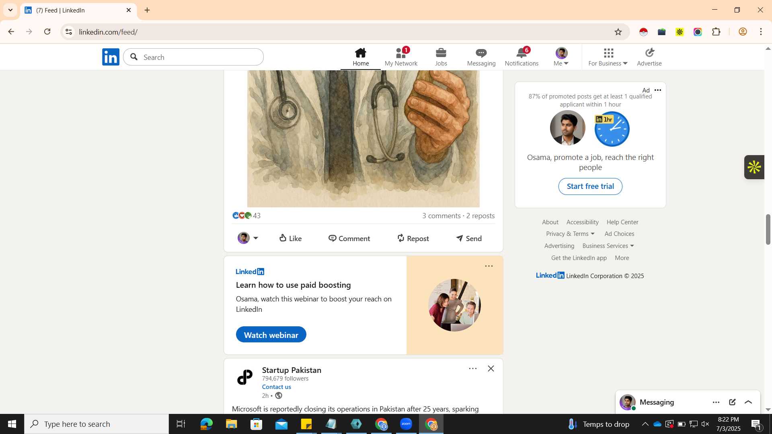
Task: Dismiss the Startup Pakistan post
Action: coord(491,368)
